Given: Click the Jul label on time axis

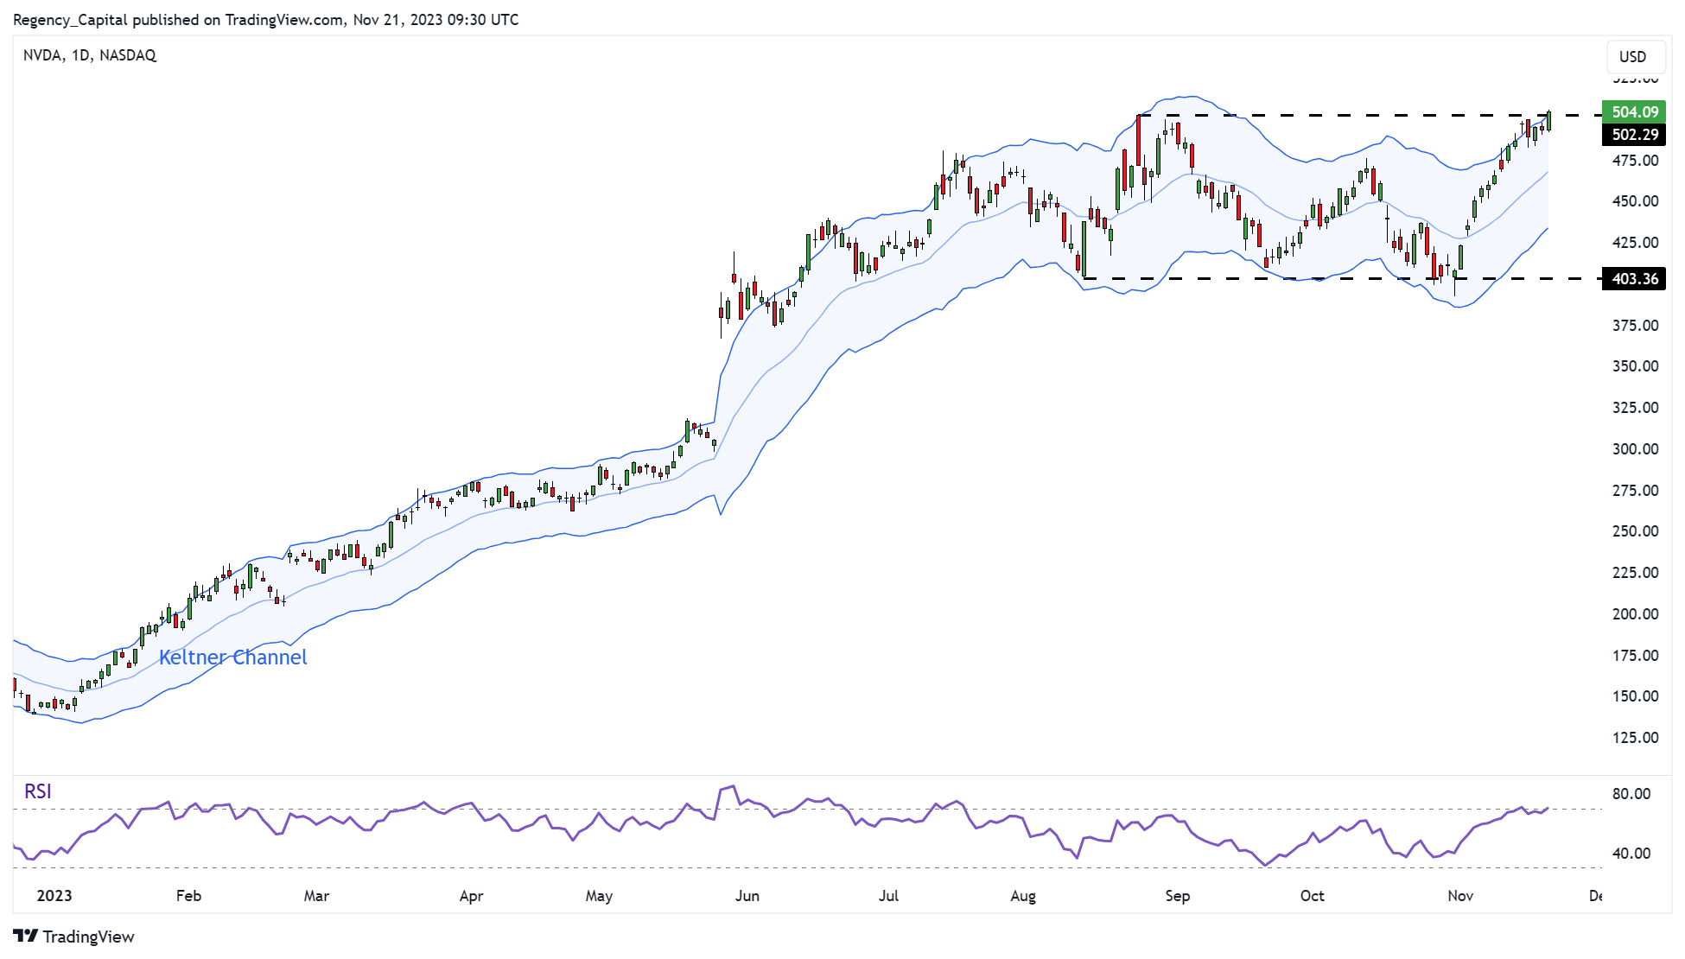Looking at the screenshot, I should [x=888, y=896].
